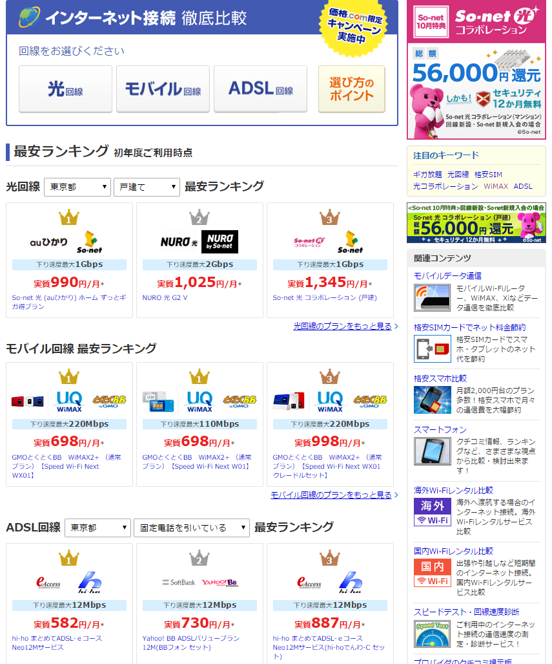Click the blue W01 router image
The height and width of the screenshot is (664, 552).
point(159,402)
